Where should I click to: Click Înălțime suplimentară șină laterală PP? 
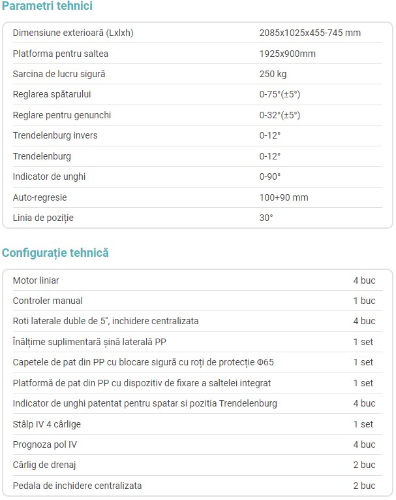89,342
